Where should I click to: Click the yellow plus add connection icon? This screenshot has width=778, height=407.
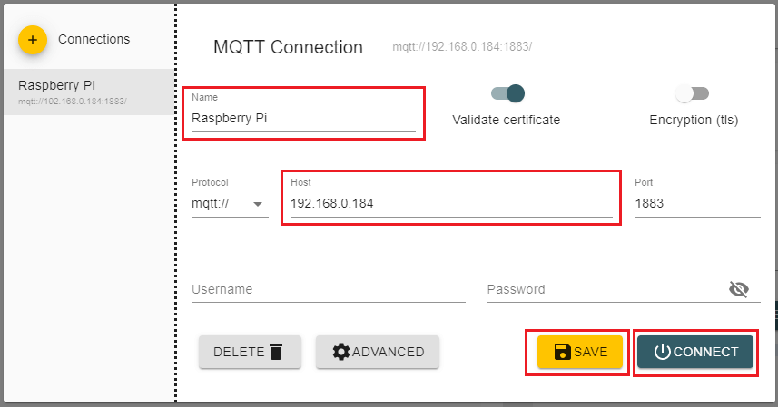pyautogui.click(x=32, y=40)
